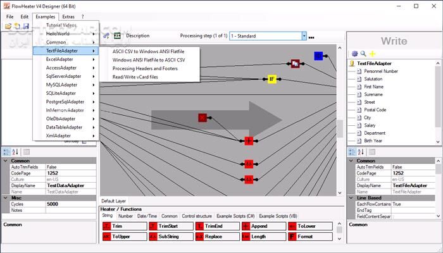Open the Extras menu
Screen dimensions: 443x253
click(68, 16)
